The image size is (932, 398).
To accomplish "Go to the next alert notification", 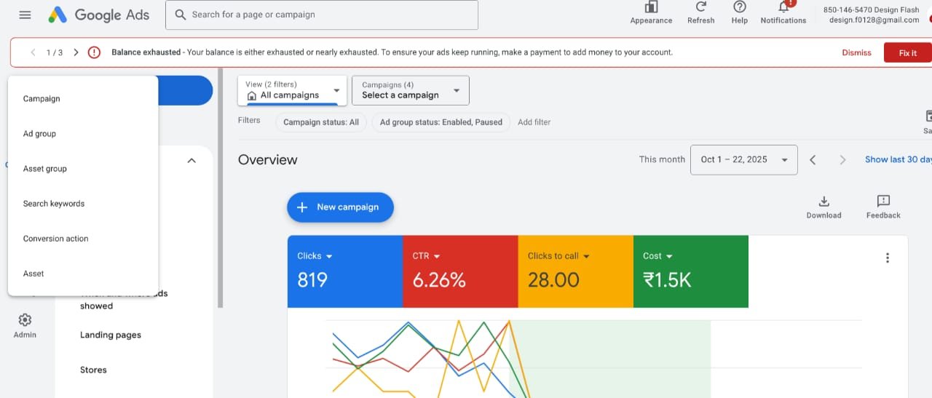I will pyautogui.click(x=76, y=52).
